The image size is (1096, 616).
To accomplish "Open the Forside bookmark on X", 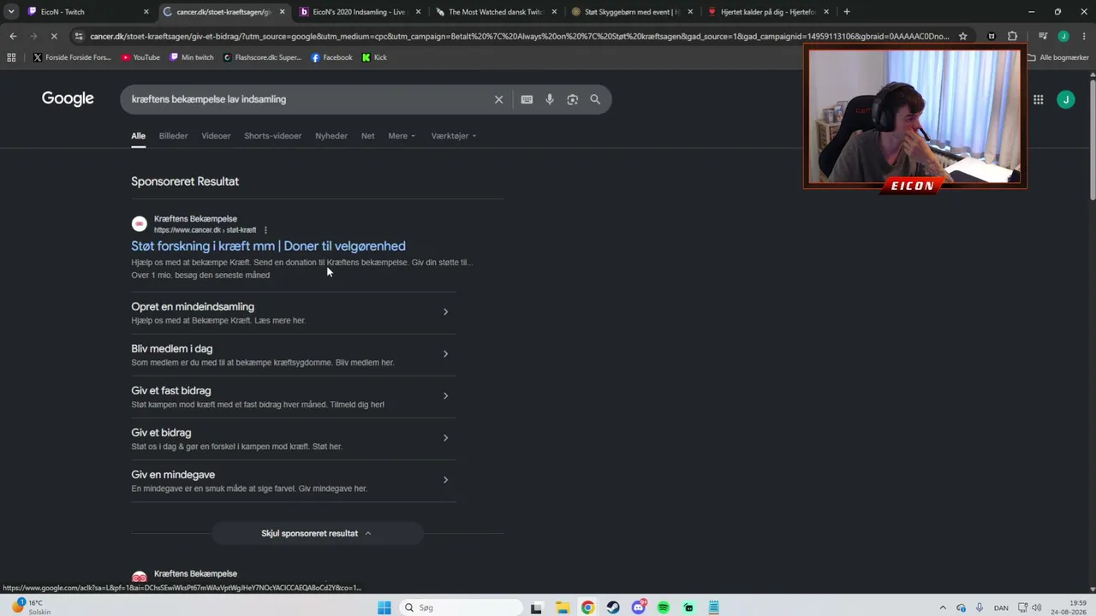I will click(72, 57).
